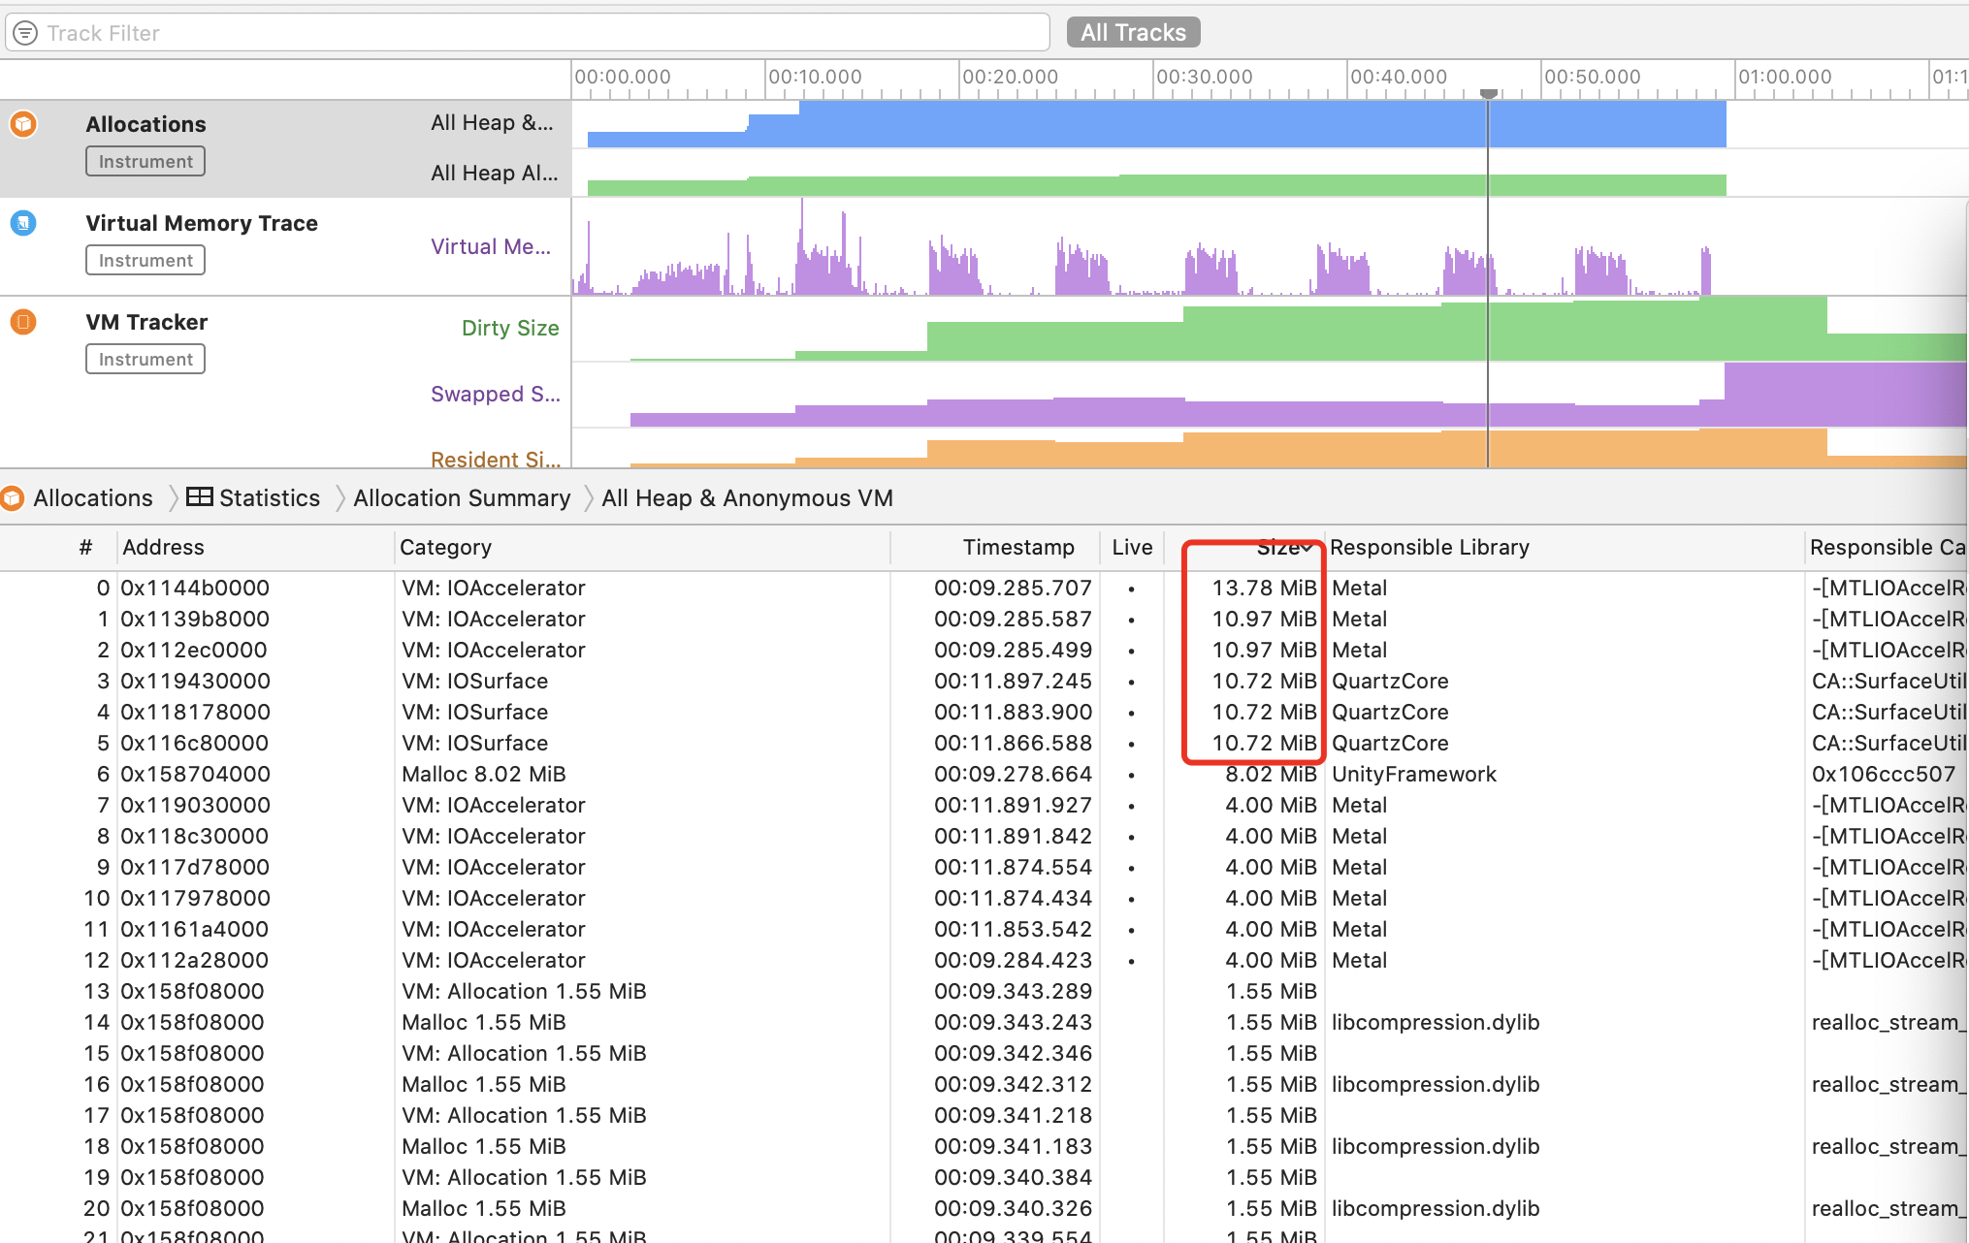The height and width of the screenshot is (1243, 1969).
Task: Click Instrument button under Virtual Memory Trace
Action: pos(145,261)
